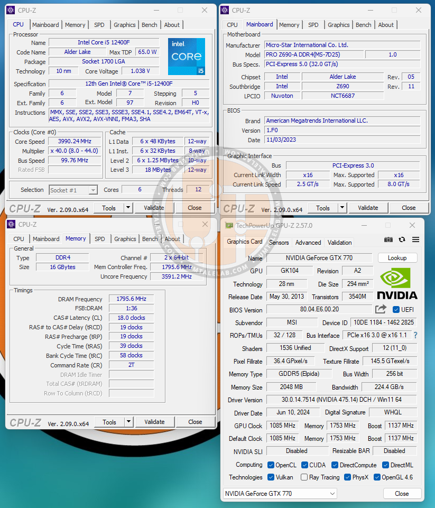
Task: Open the Tools dropdown arrow in the Mainboard tab window
Action: [342, 208]
